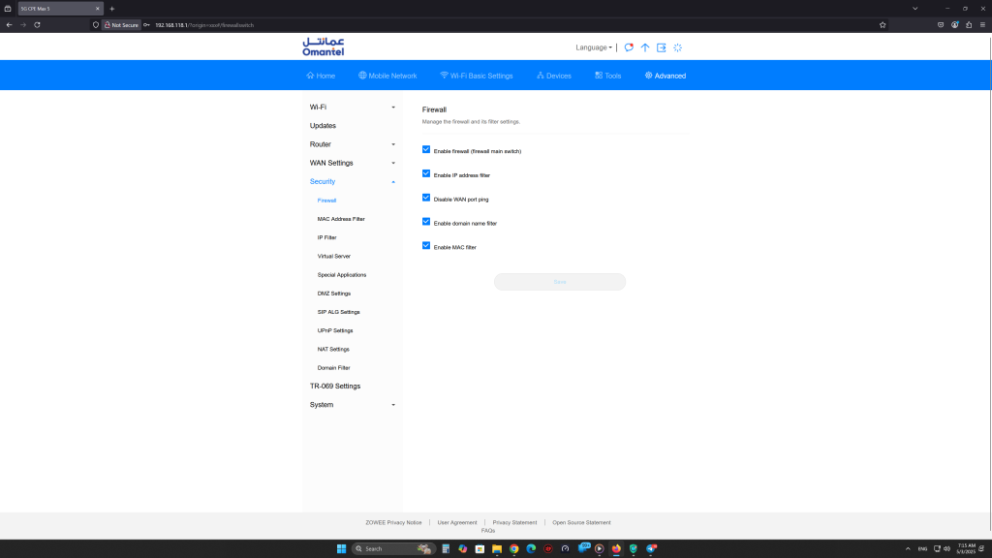Click the Save button

point(560,282)
